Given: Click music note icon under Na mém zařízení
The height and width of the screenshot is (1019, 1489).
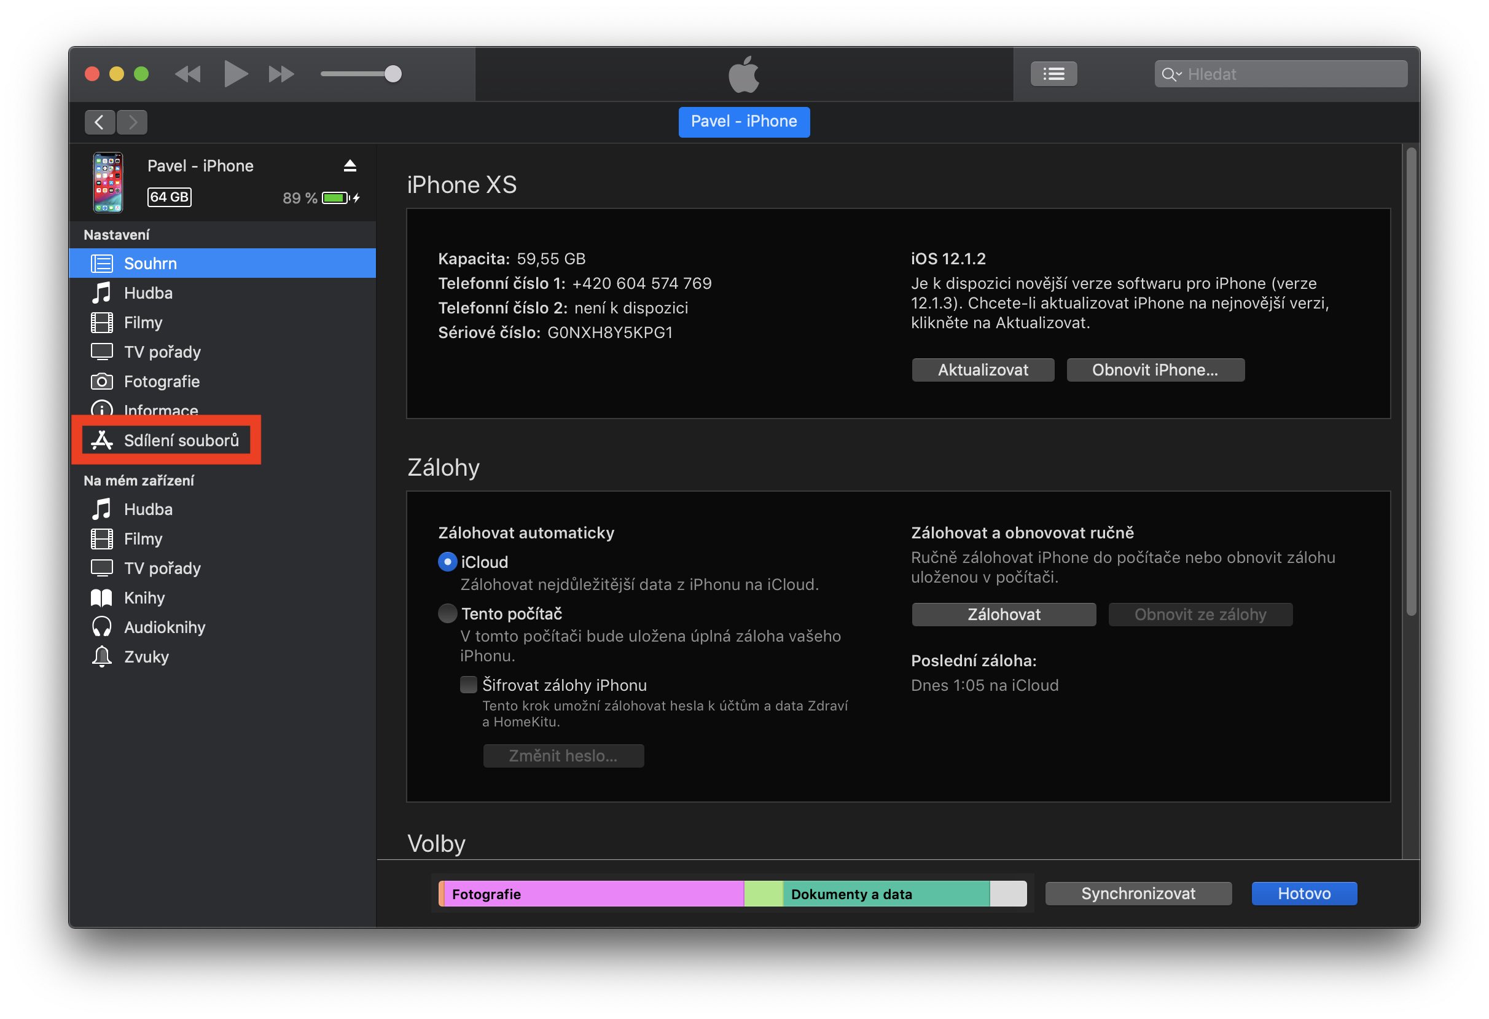Looking at the screenshot, I should (x=102, y=509).
